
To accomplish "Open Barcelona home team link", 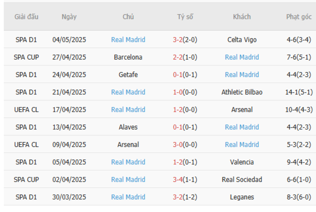I will coord(128,57).
